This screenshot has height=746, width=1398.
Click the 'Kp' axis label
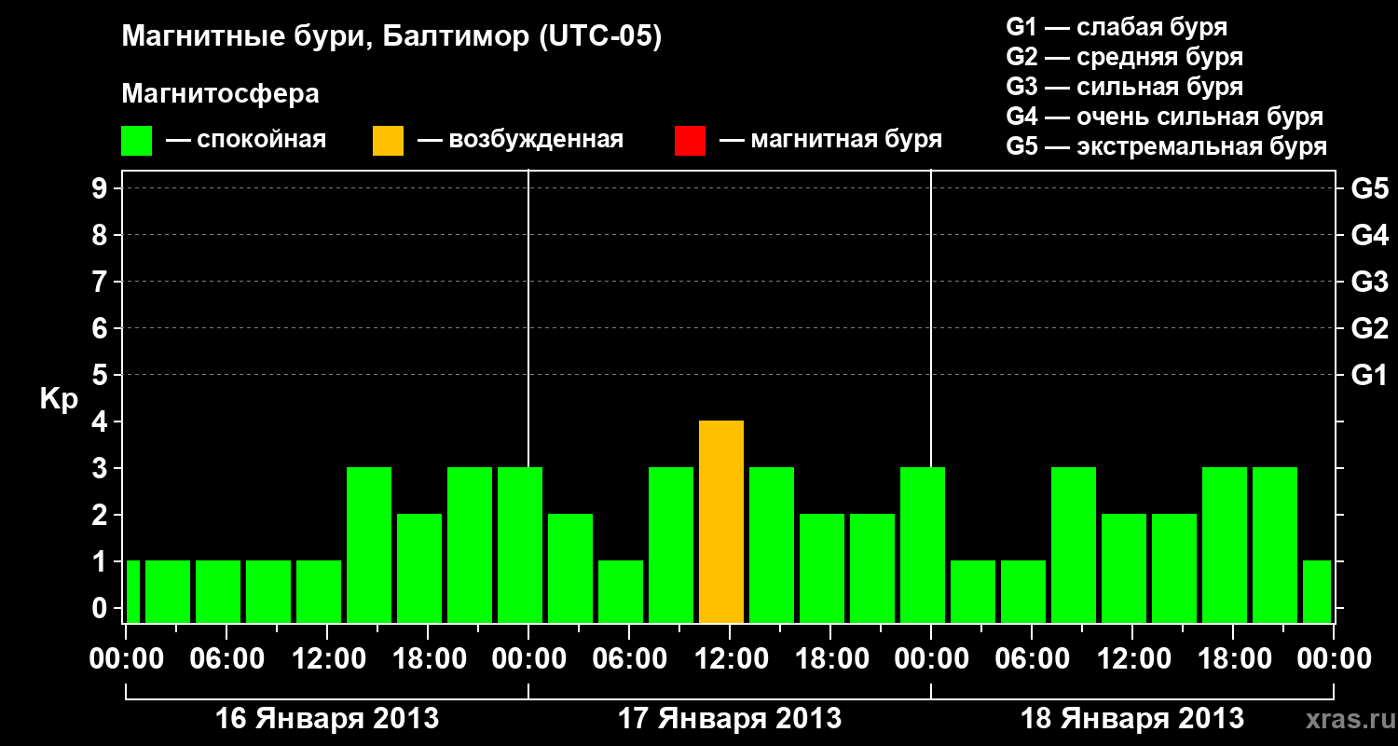[x=59, y=399]
